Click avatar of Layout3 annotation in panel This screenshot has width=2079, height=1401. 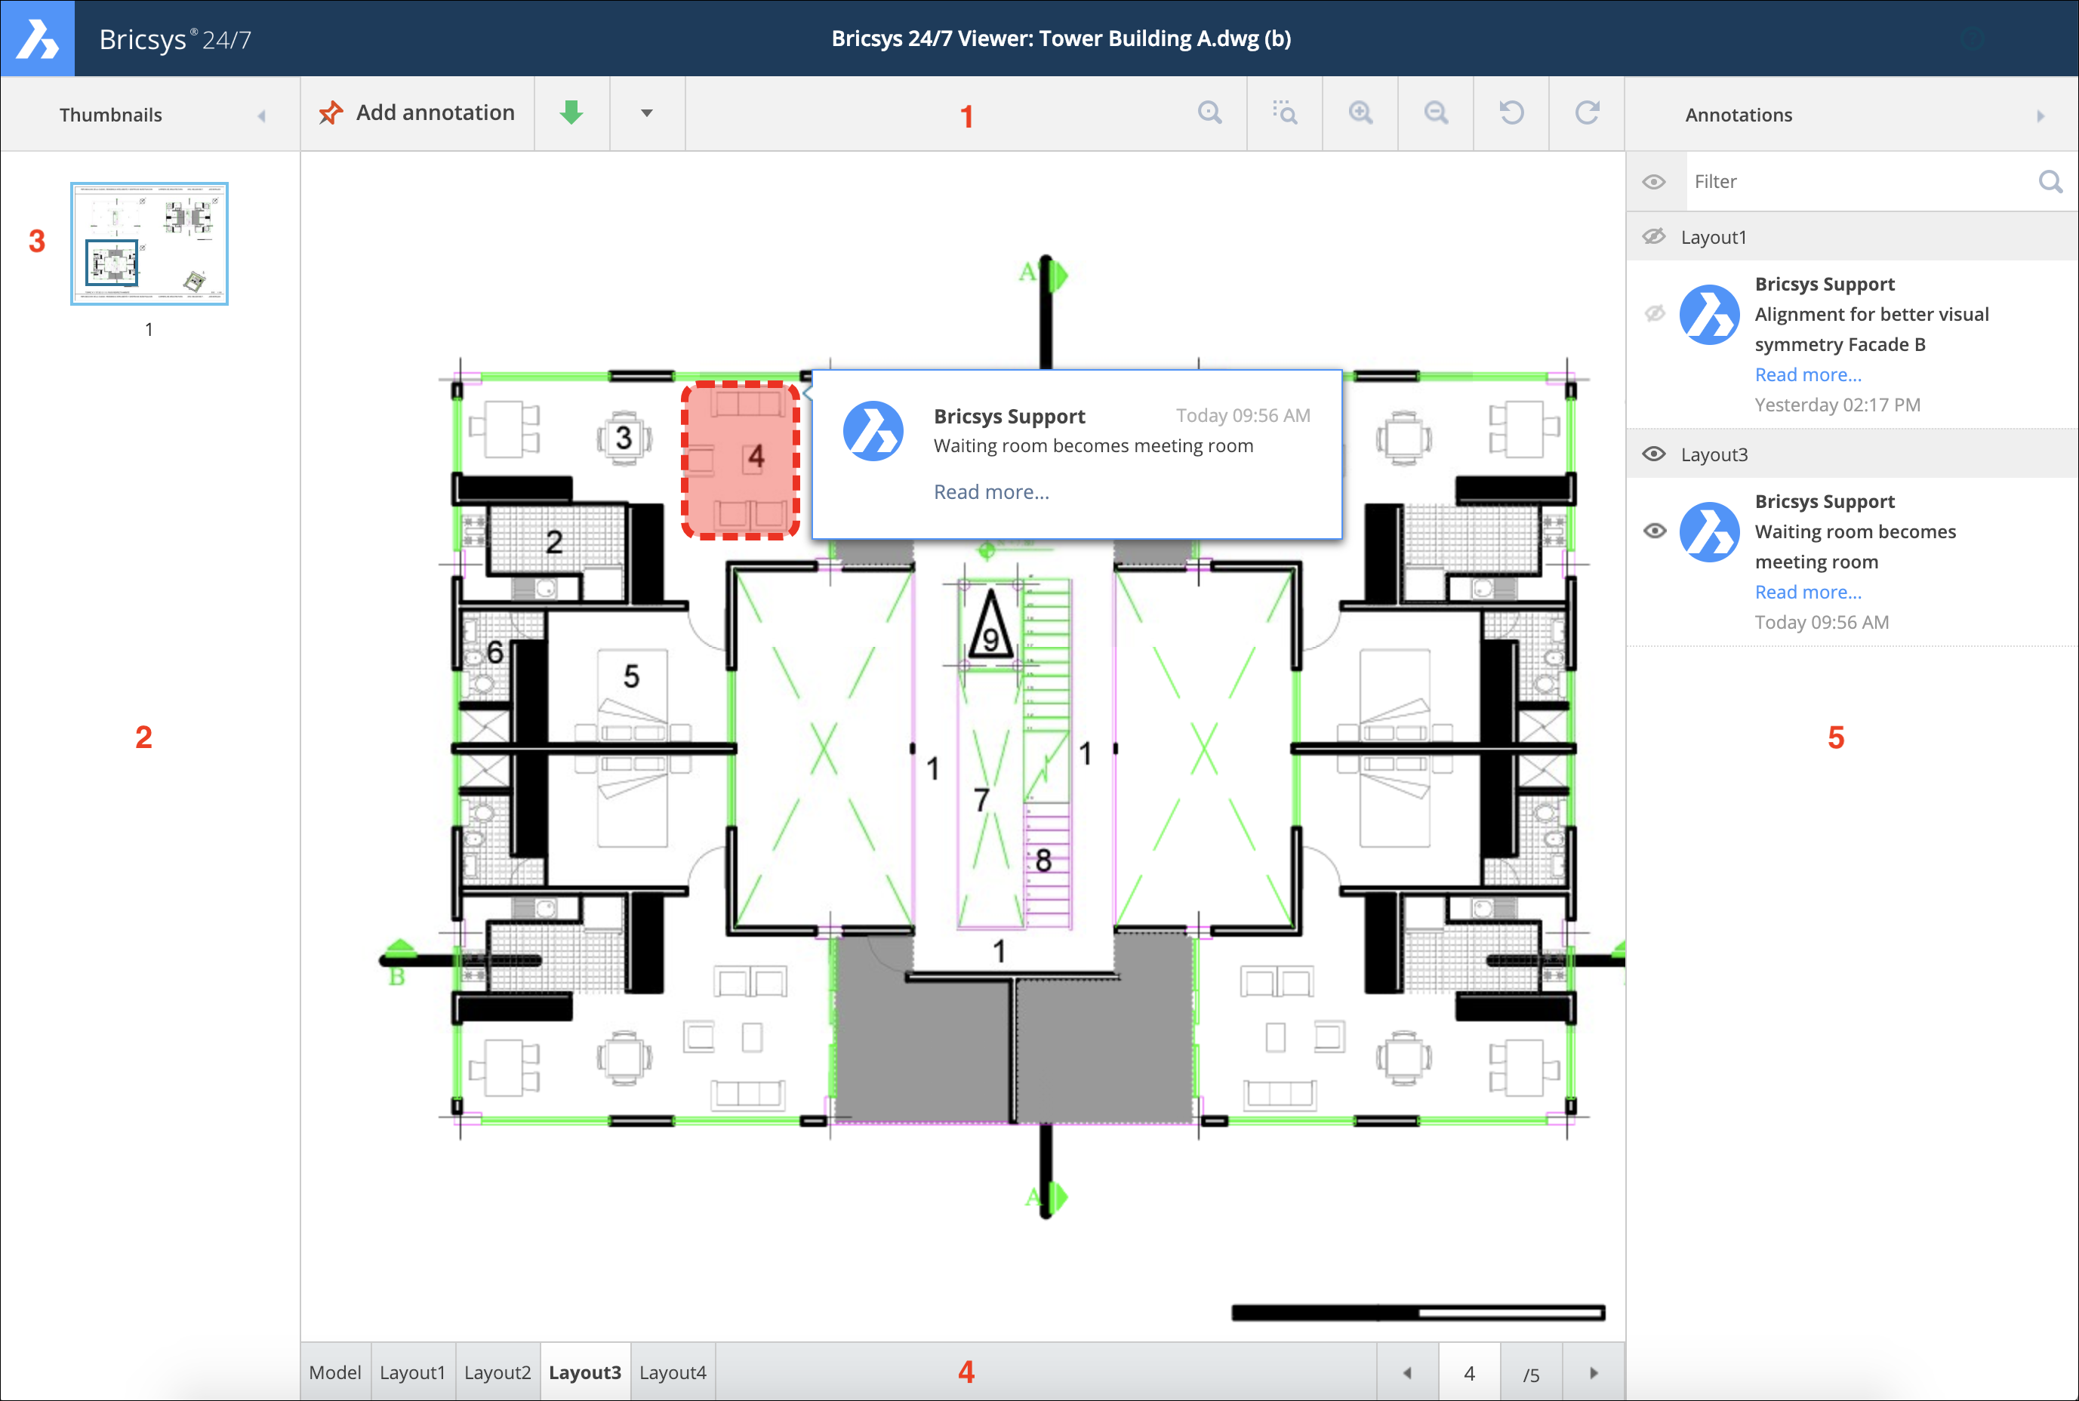point(1709,531)
